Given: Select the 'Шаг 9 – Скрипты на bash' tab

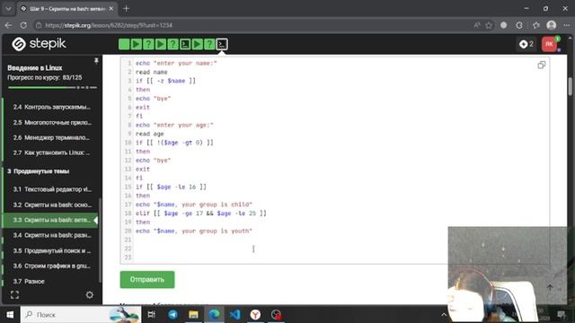Looking at the screenshot, I should pyautogui.click(x=67, y=8).
